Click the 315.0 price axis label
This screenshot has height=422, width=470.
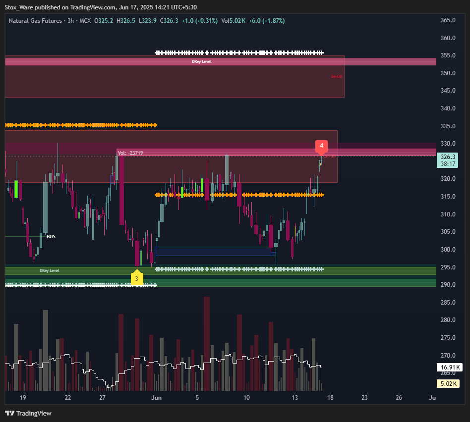(448, 197)
